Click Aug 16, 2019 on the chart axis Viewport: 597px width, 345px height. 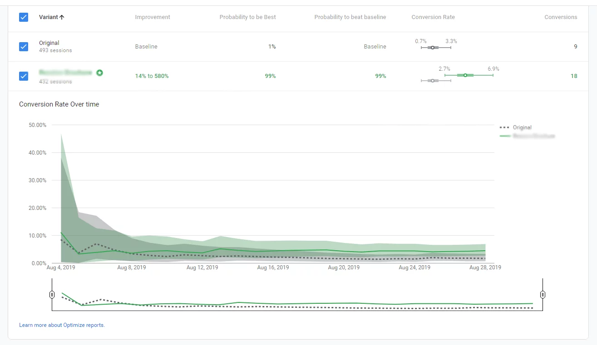[273, 267]
